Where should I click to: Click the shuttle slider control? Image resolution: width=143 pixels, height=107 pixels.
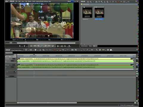point(11,43)
